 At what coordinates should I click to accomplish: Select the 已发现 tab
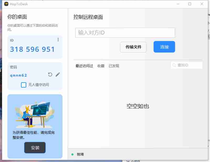(x=114, y=66)
